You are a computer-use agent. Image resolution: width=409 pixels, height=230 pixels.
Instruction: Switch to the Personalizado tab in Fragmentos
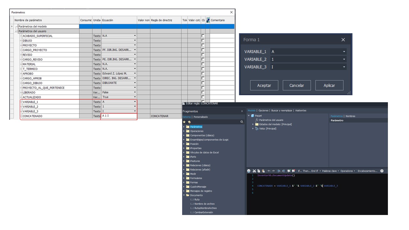point(201,117)
